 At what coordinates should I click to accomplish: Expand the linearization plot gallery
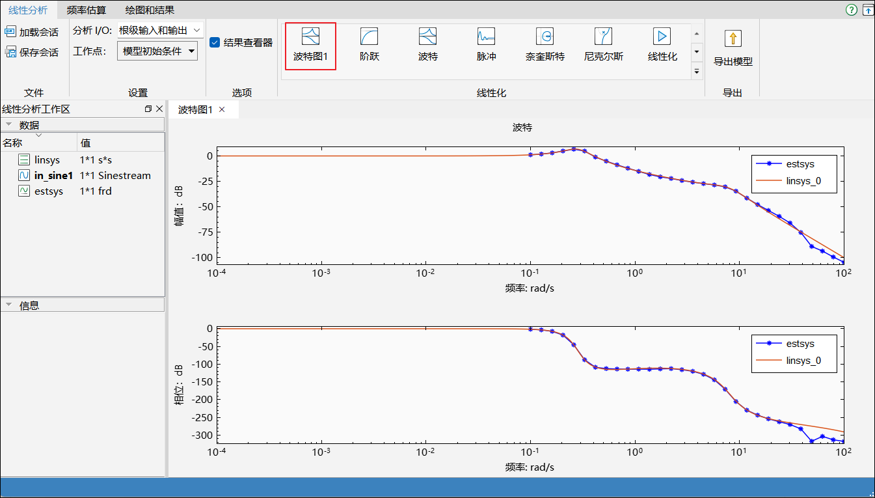[x=697, y=71]
